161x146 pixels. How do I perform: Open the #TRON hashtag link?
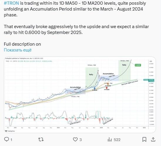11,3
